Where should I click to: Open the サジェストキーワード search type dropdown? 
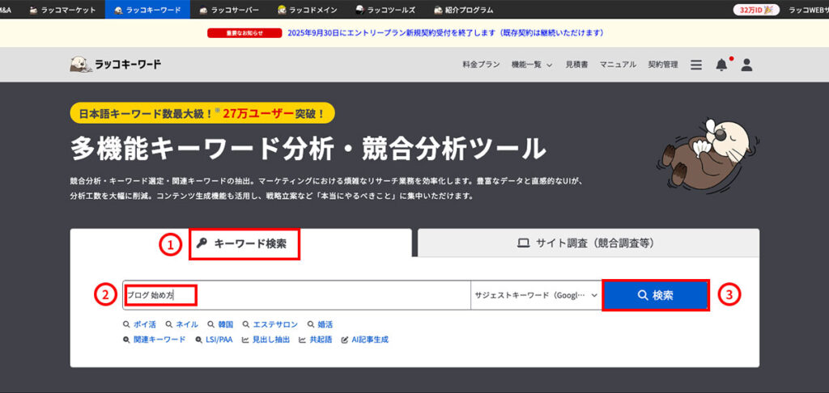coord(537,295)
